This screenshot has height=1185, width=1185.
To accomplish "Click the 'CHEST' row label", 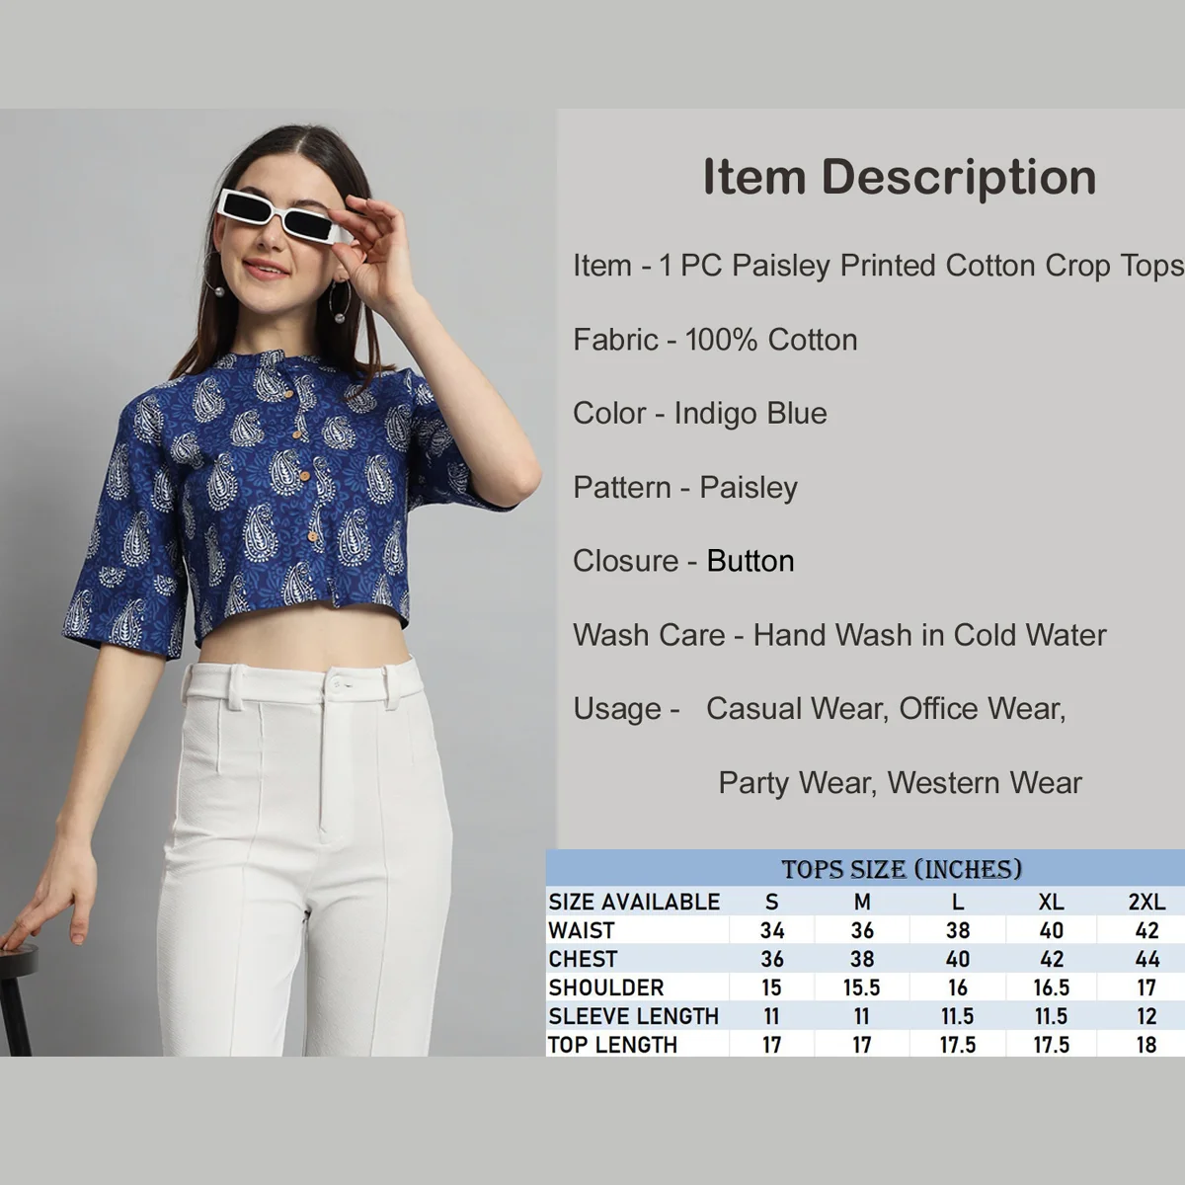I will point(583,959).
